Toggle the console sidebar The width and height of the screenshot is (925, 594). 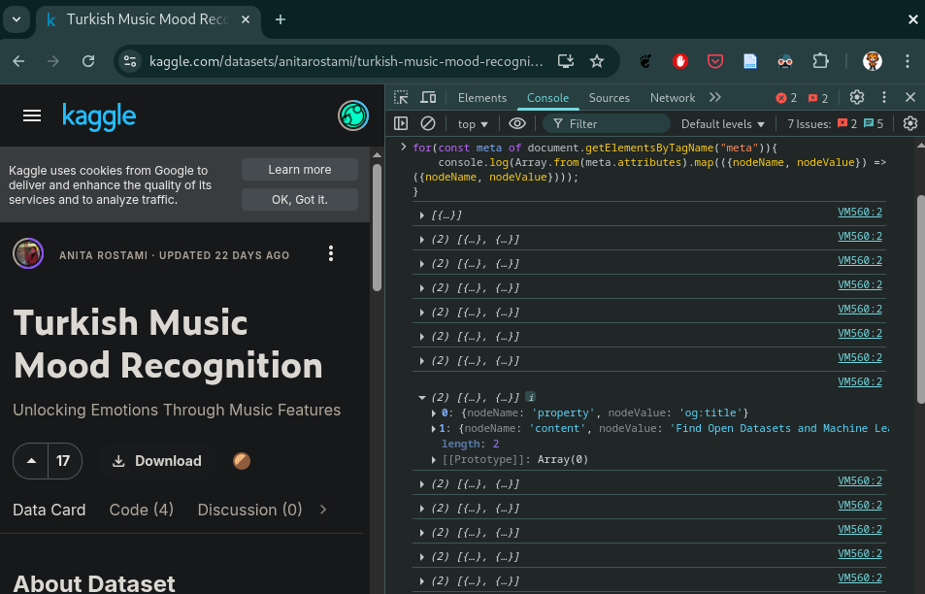point(401,123)
